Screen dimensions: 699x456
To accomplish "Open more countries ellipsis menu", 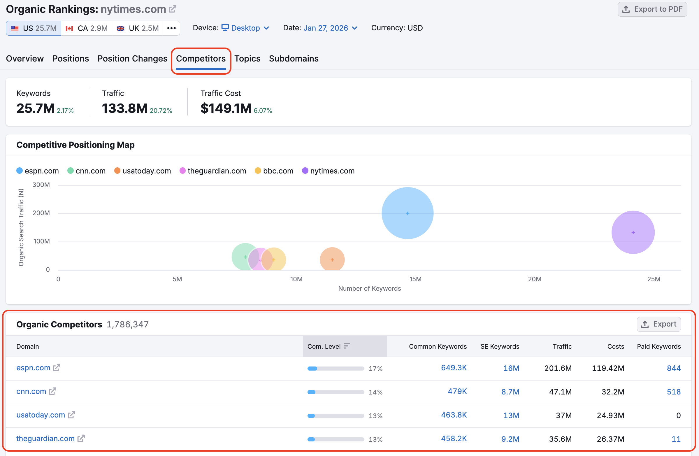I will [x=171, y=28].
